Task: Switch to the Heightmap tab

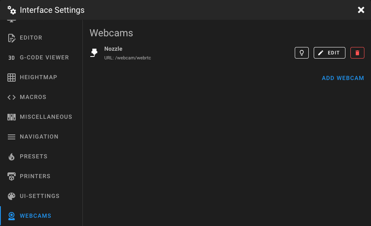Action: [41, 78]
